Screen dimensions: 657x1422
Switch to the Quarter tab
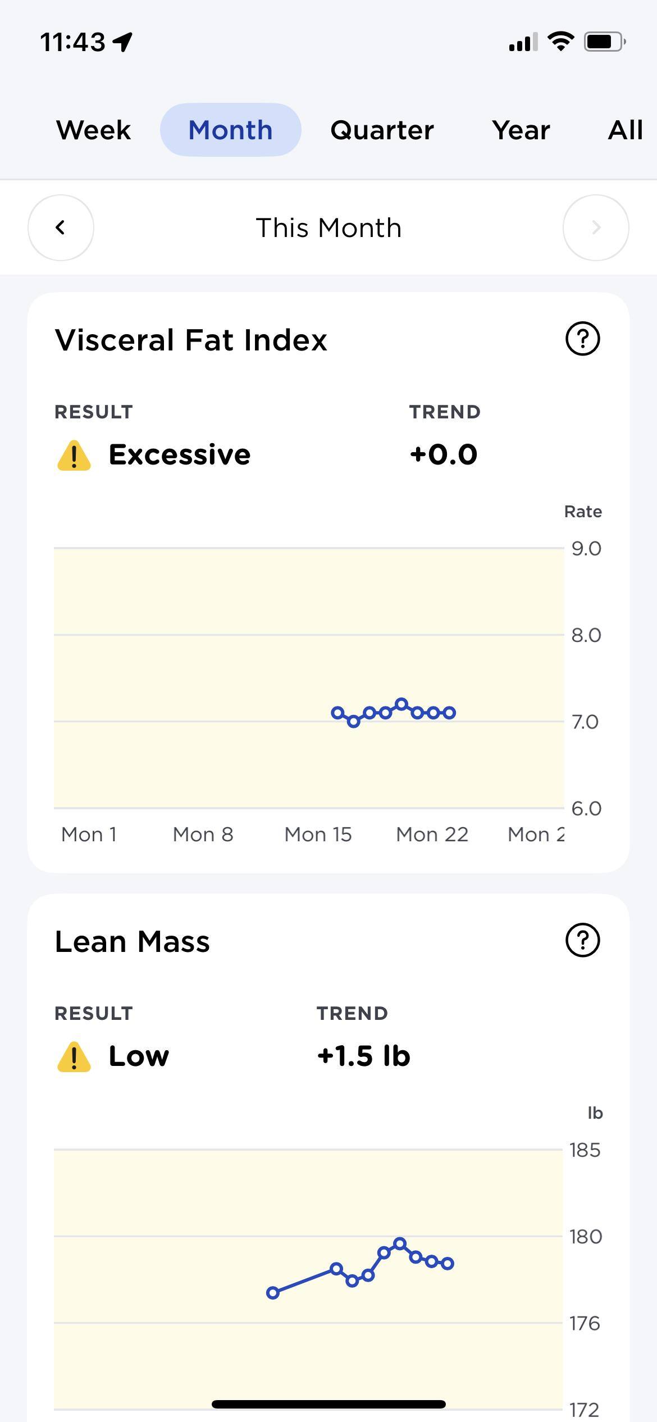point(382,130)
